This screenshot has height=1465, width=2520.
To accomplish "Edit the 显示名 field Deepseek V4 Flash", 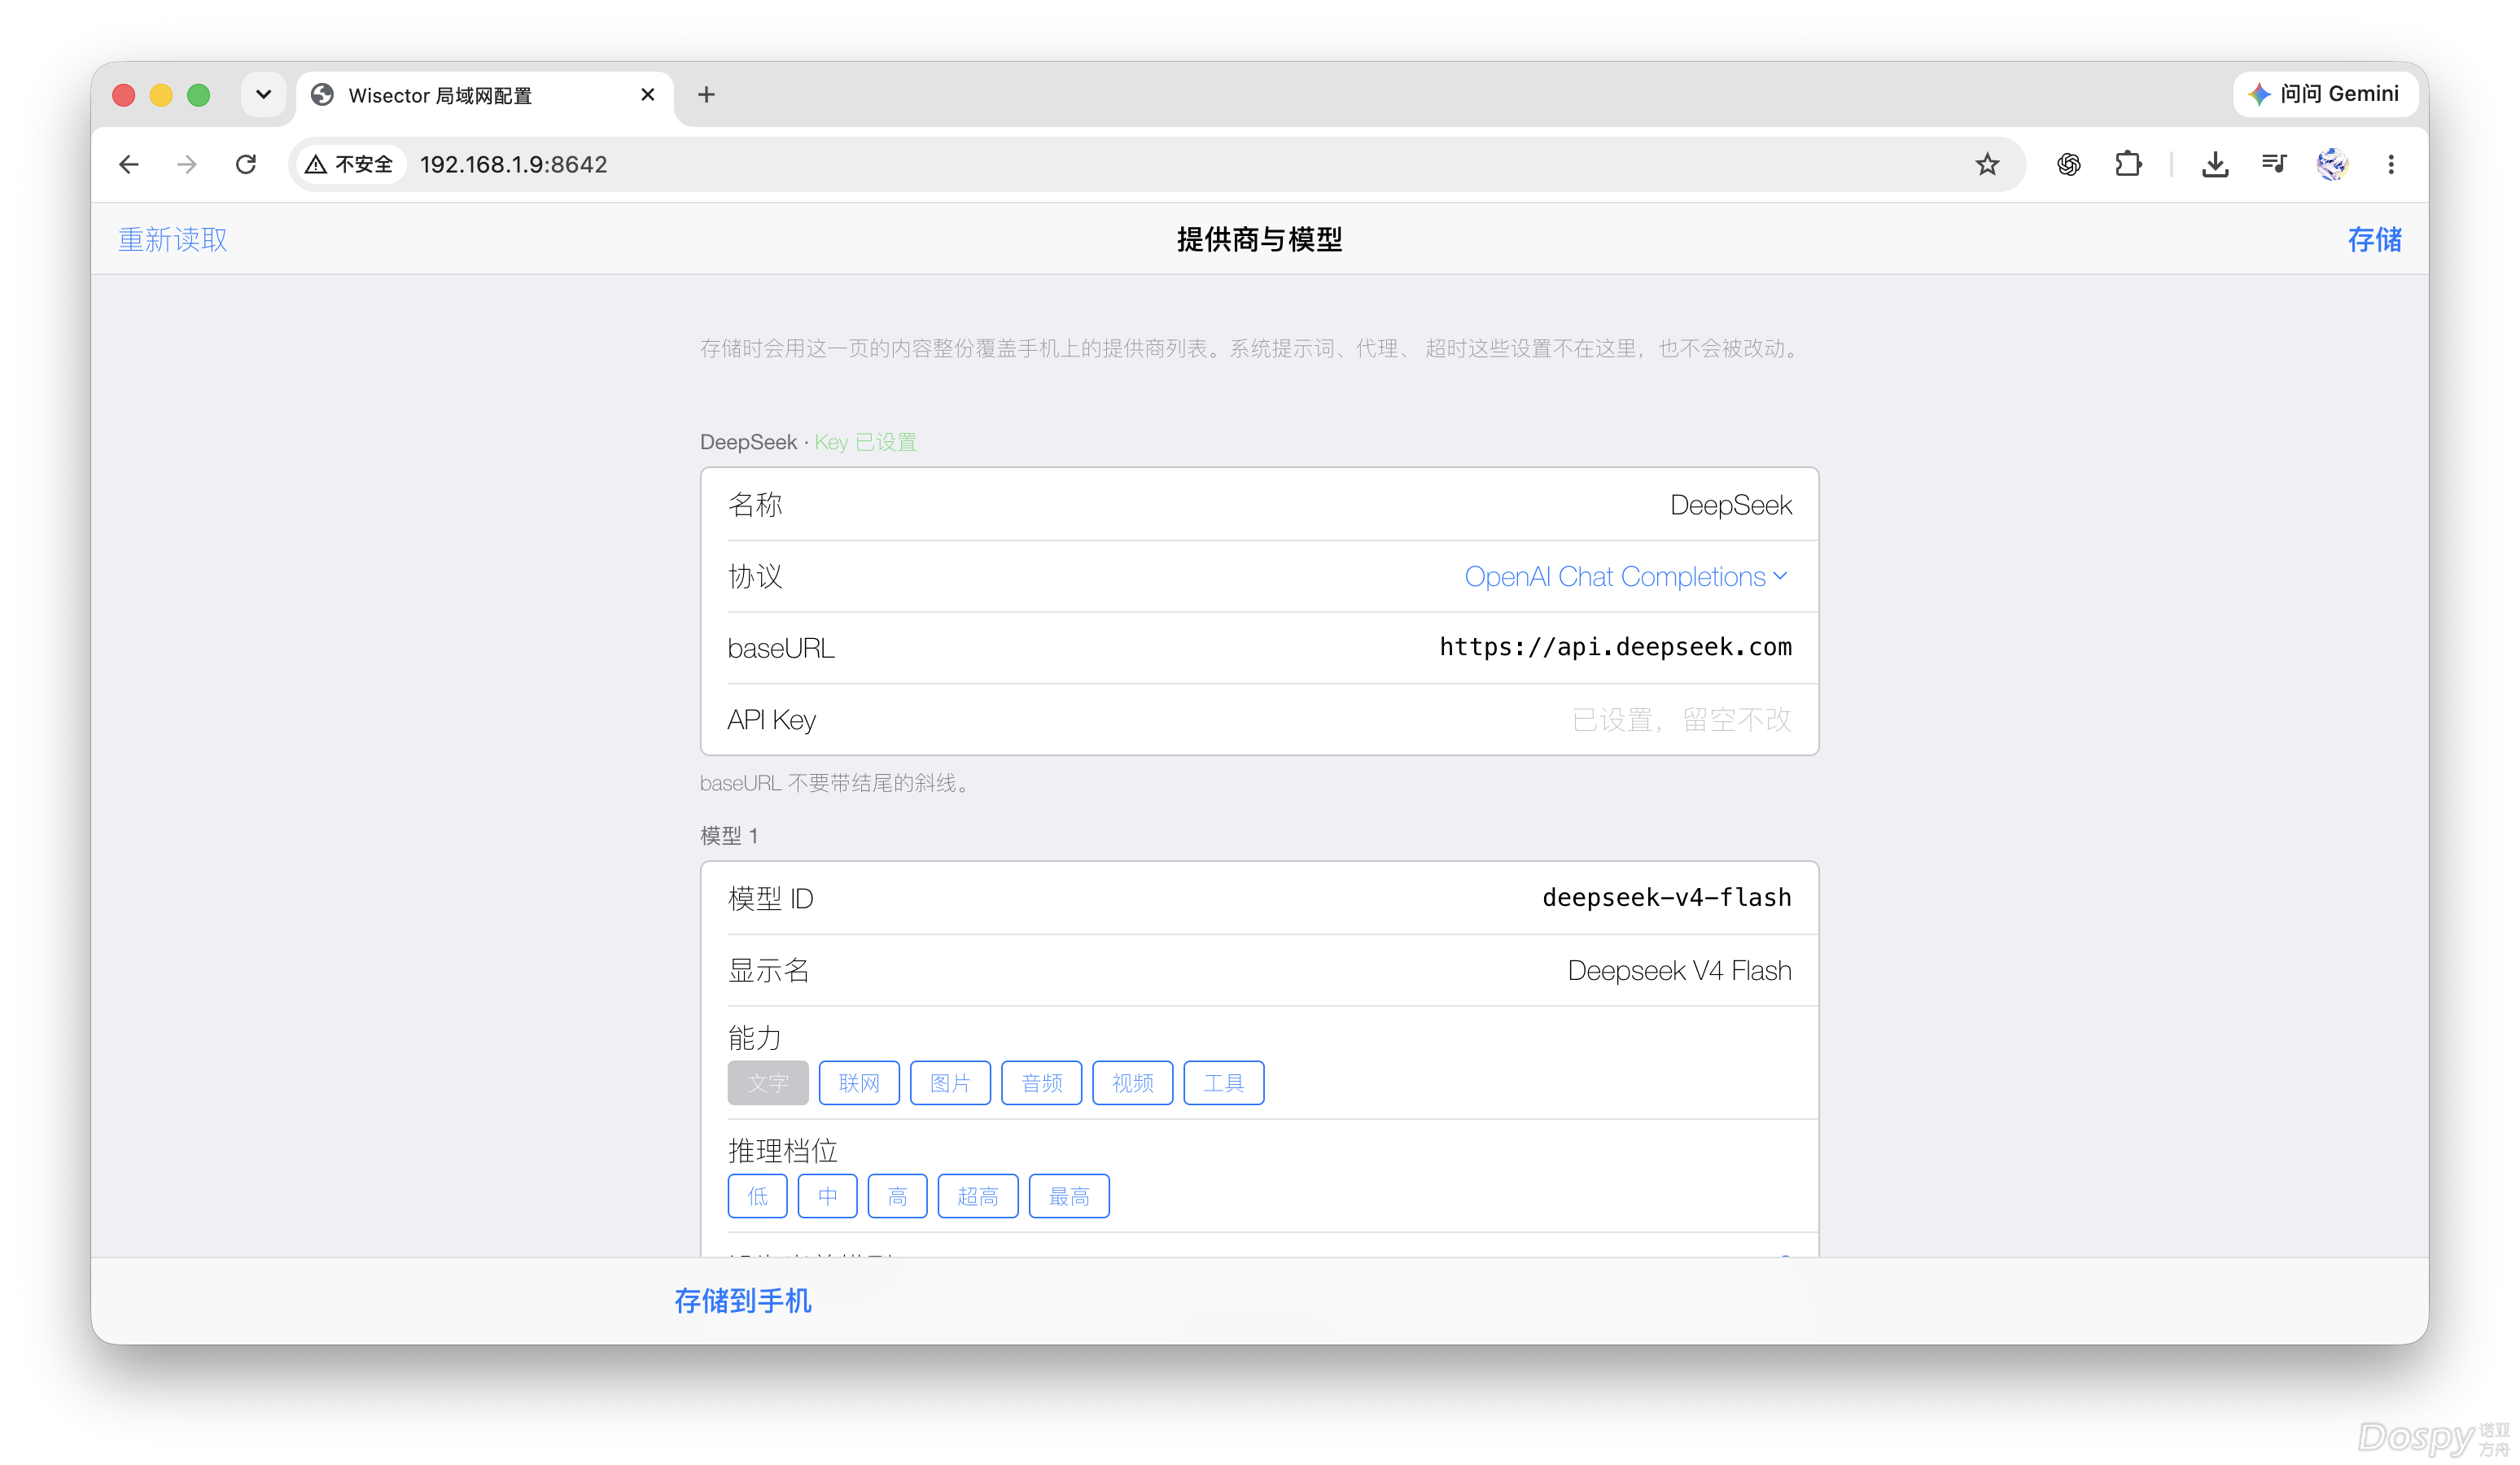I will tap(1259, 970).
